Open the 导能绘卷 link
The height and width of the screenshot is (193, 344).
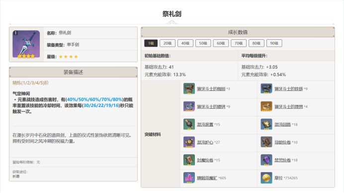pos(282,142)
